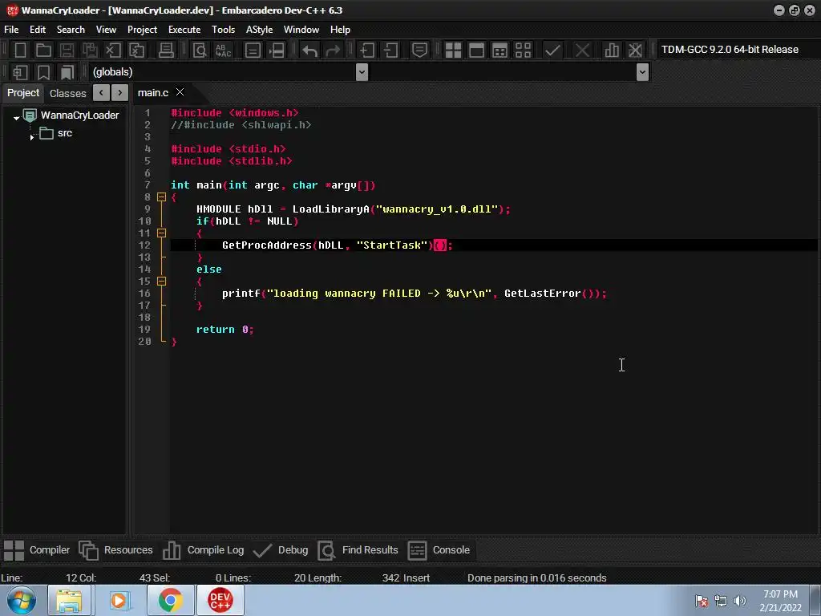The width and height of the screenshot is (821, 616).
Task: Open Replace with the AB-AC icon
Action: click(x=223, y=51)
